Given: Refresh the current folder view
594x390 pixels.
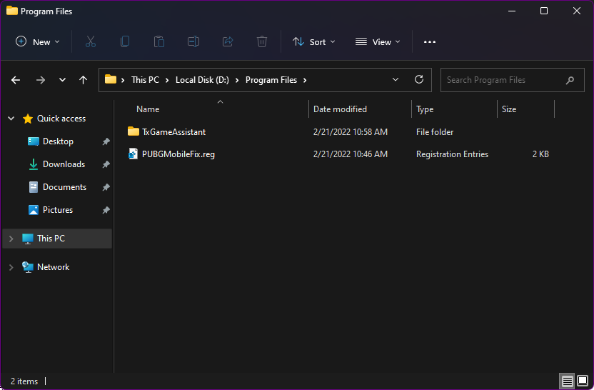Looking at the screenshot, I should tap(419, 80).
